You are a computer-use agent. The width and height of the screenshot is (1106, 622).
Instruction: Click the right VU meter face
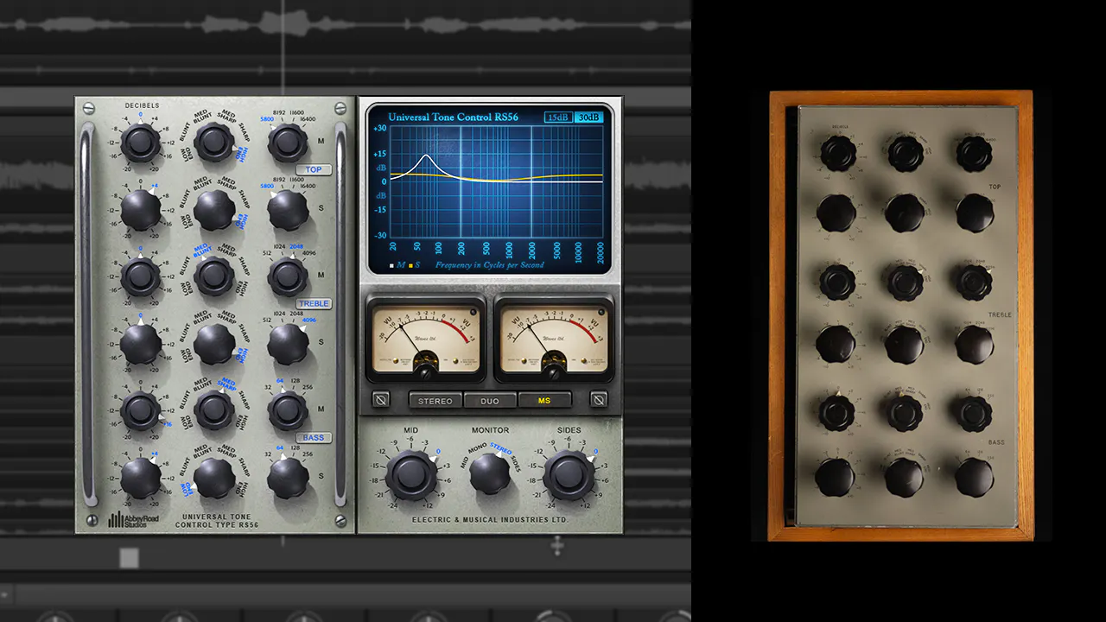tap(553, 338)
